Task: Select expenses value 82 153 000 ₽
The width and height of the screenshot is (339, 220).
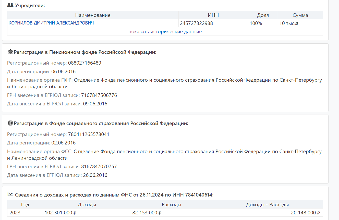Action: click(147, 213)
